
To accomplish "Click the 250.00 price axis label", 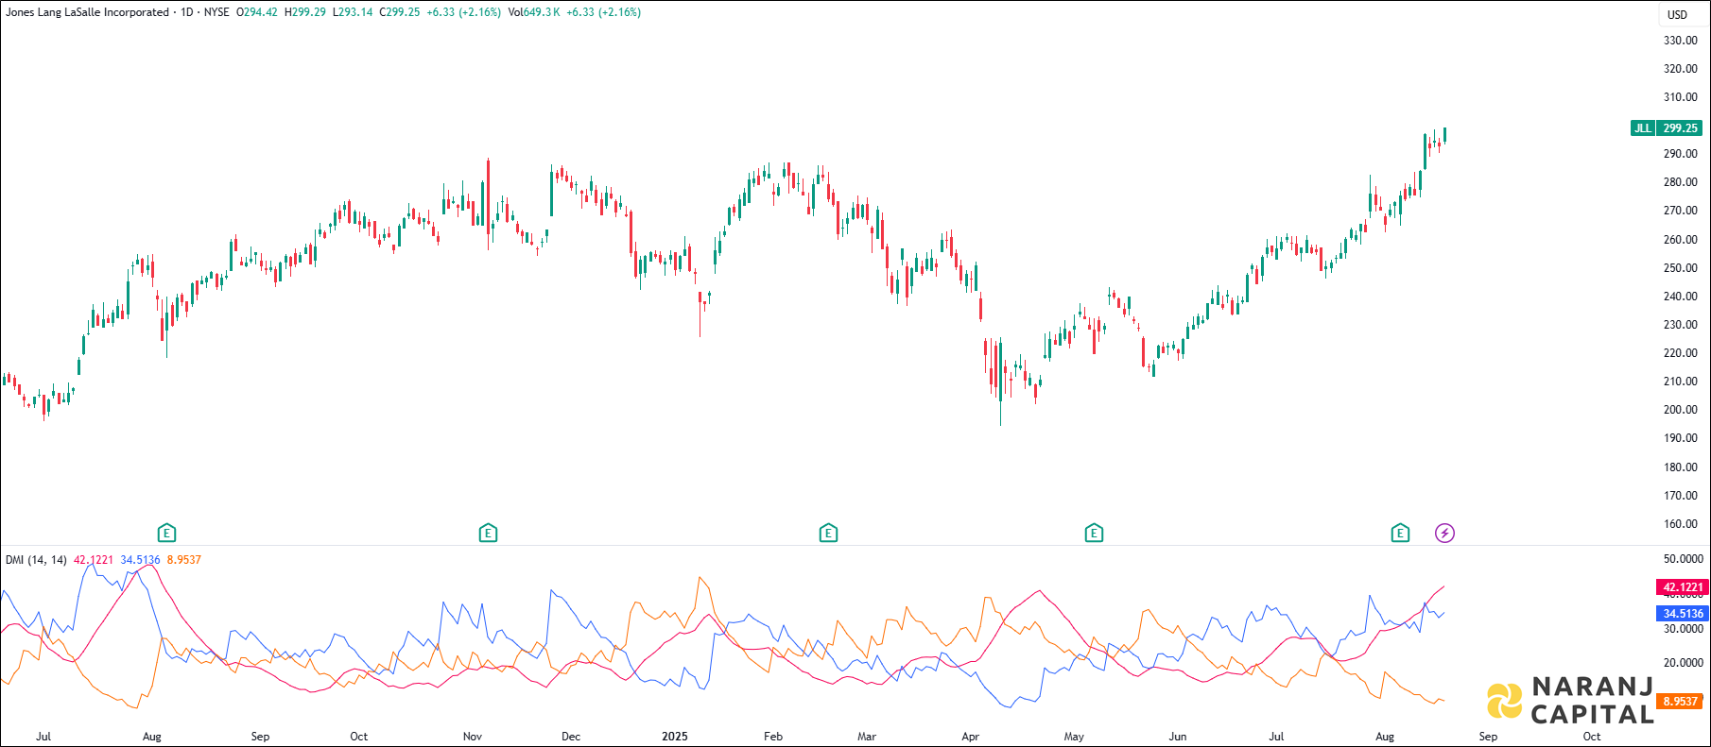I will pyautogui.click(x=1680, y=268).
